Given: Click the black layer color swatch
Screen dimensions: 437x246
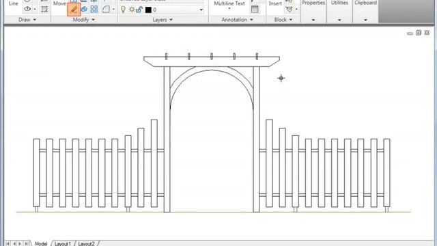Looking at the screenshot, I should [148, 10].
